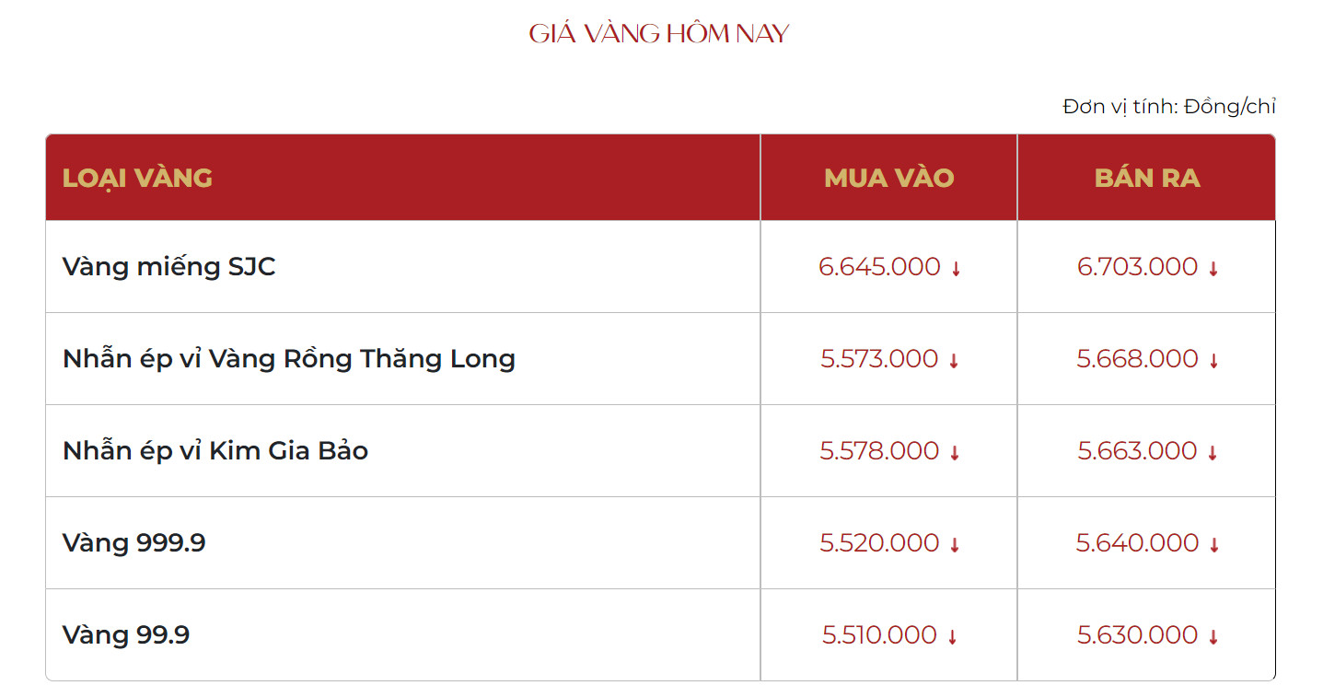Screen dimensions: 1323x697
Task: Click the MUA VÀO column header
Action: pos(888,178)
